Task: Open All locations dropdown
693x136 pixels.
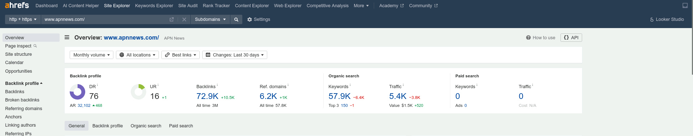Action: coord(137,55)
